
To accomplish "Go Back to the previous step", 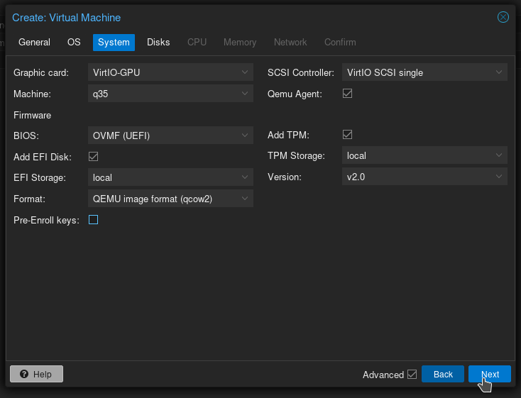I will pos(443,374).
